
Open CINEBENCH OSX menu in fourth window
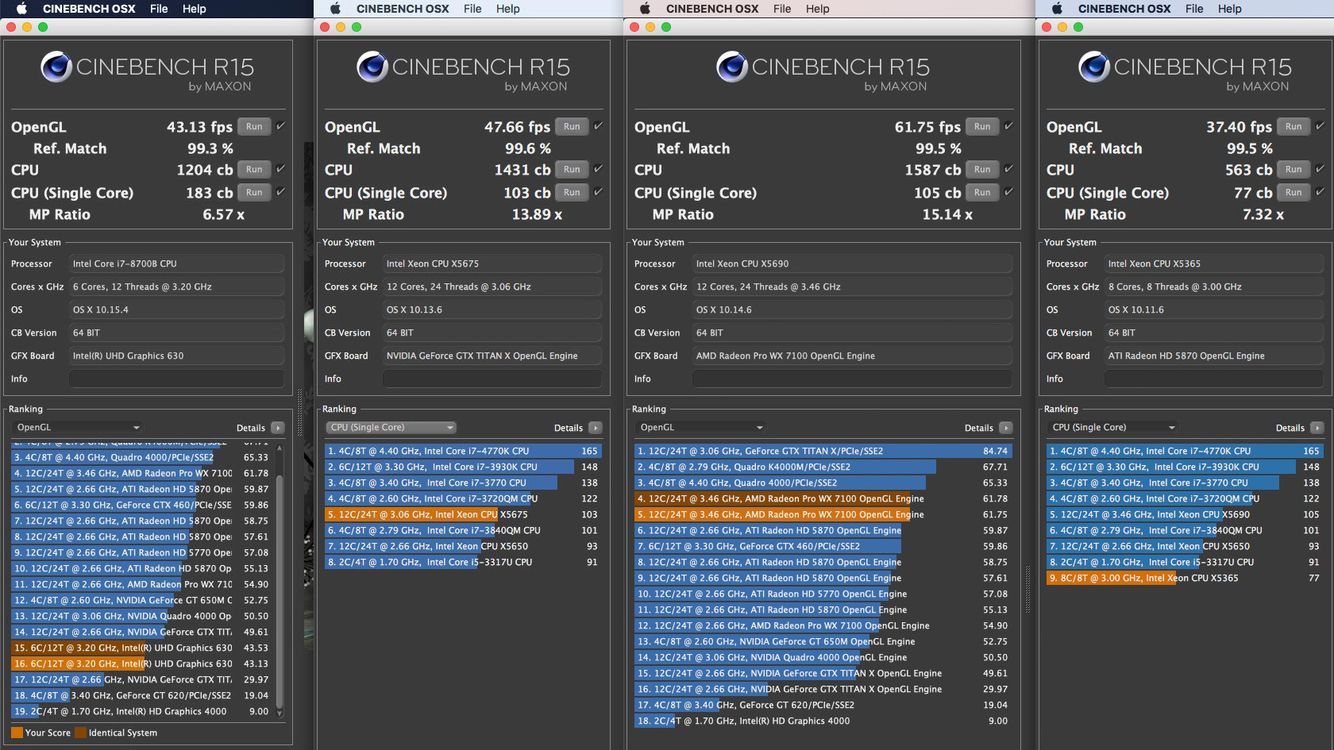tap(1124, 9)
